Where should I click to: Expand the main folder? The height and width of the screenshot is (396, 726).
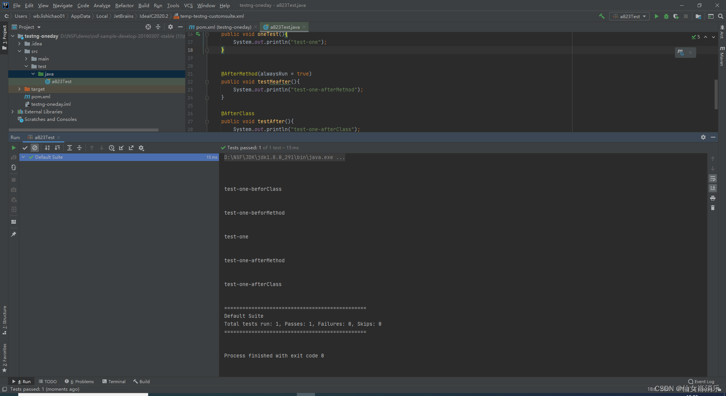click(26, 59)
